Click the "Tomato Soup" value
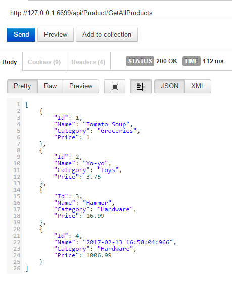 tap(106, 124)
